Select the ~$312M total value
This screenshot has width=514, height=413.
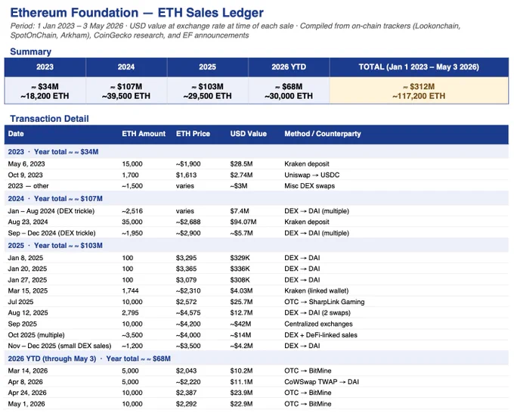pos(419,86)
